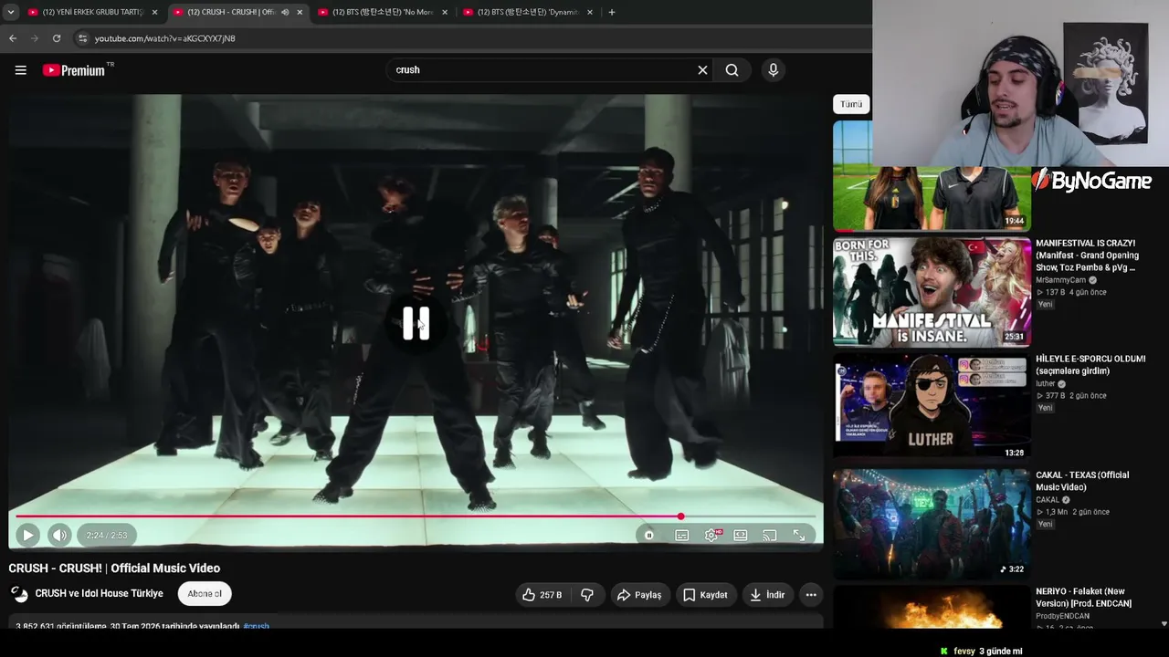This screenshot has height=657, width=1169.
Task: Open the MANIFESTIVAL IS INSANE thumbnail
Action: [x=932, y=292]
